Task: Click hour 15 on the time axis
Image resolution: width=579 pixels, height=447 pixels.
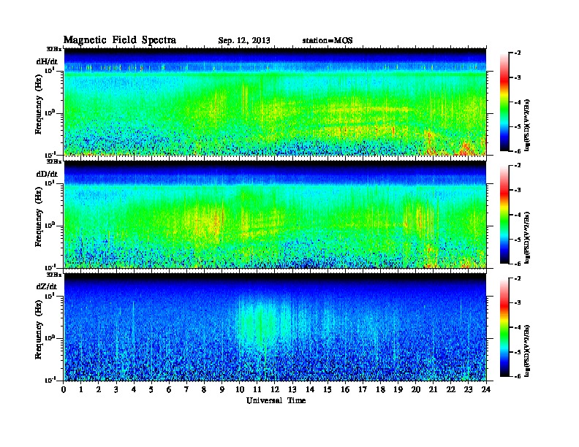Action: (x=328, y=389)
